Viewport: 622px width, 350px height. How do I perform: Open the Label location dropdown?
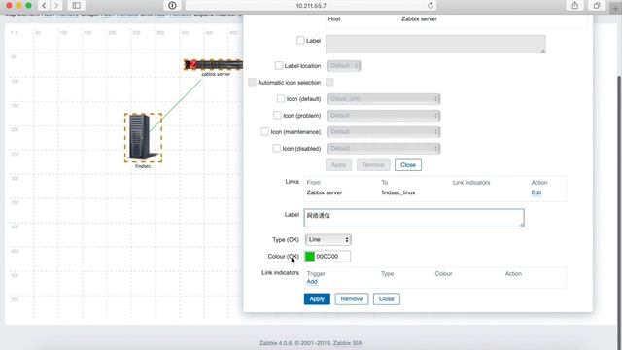point(344,66)
